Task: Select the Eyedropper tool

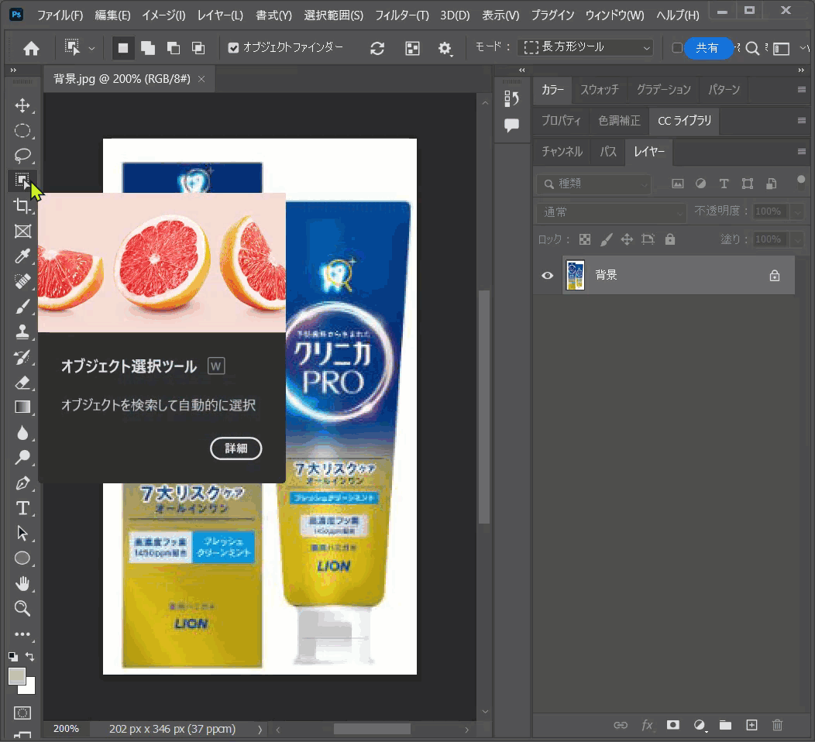Action: [22, 256]
